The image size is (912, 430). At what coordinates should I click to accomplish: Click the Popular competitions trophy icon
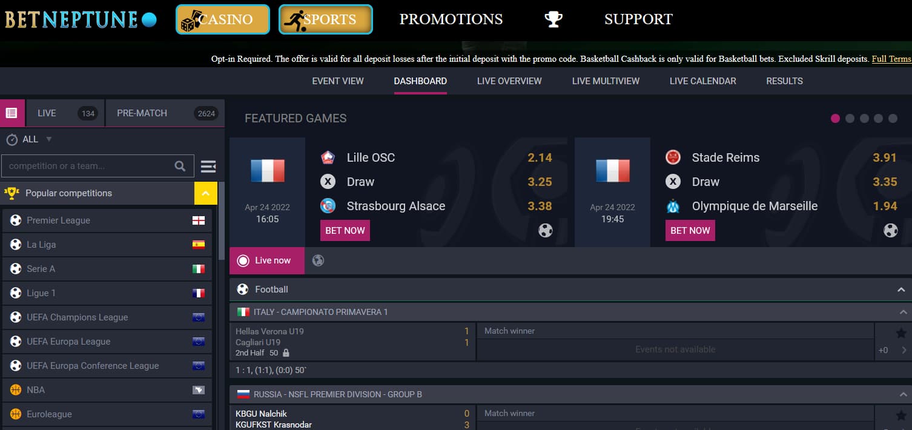click(12, 193)
